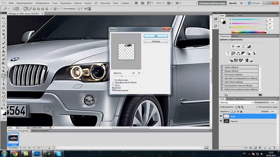Image resolution: width=280 pixels, height=157 pixels.
Task: Open the CS Live button
Action: pyautogui.click(x=254, y=3)
